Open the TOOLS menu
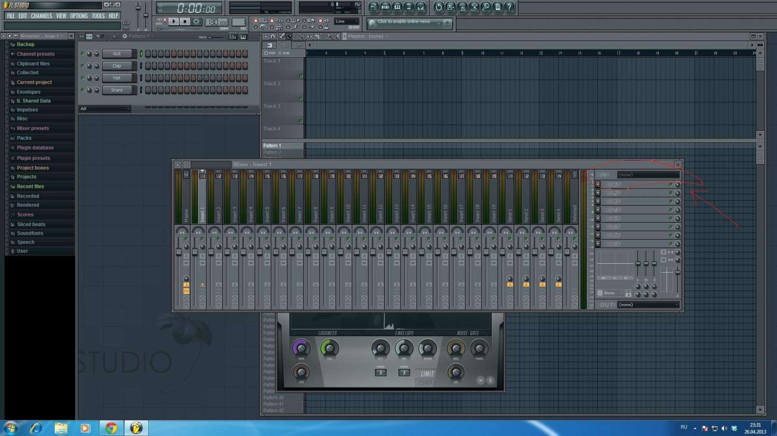Image resolution: width=777 pixels, height=436 pixels. tap(98, 16)
